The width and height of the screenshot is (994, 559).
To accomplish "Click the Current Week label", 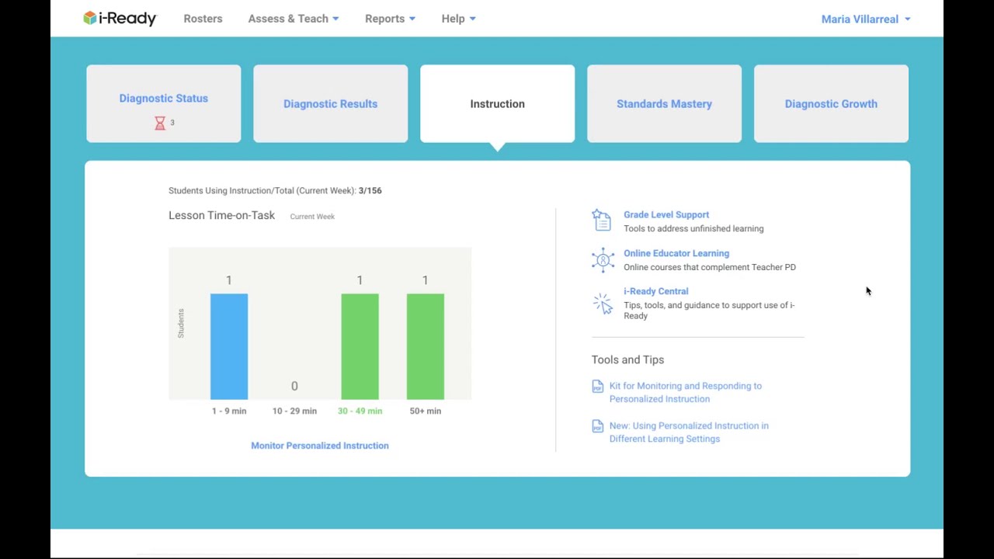I will pyautogui.click(x=312, y=217).
